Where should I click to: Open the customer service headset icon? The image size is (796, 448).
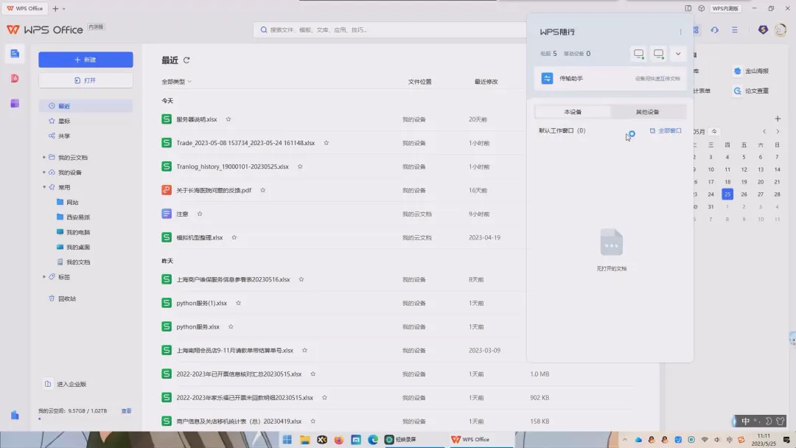point(714,30)
